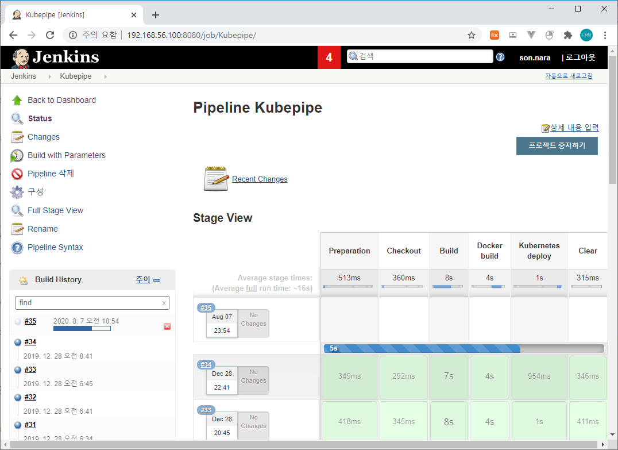Click the address bar URL
Image resolution: width=618 pixels, height=450 pixels.
pyautogui.click(x=192, y=35)
